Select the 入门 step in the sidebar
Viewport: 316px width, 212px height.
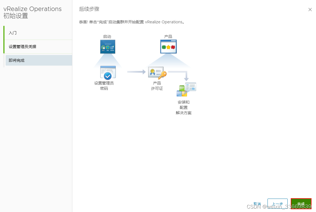click(x=38, y=33)
